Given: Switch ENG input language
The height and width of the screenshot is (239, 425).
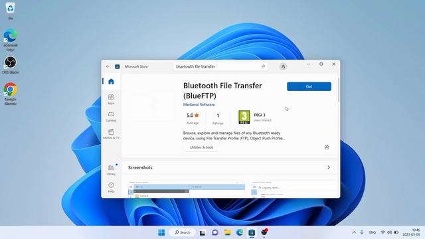Looking at the screenshot, I should pyautogui.click(x=373, y=232).
